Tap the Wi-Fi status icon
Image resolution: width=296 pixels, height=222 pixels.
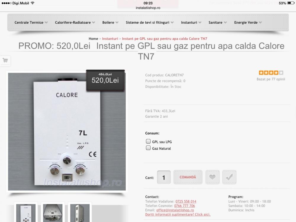tap(33, 3)
